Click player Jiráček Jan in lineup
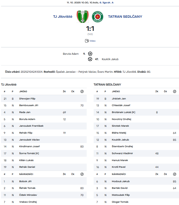The image size is (179, 205). tap(119, 99)
